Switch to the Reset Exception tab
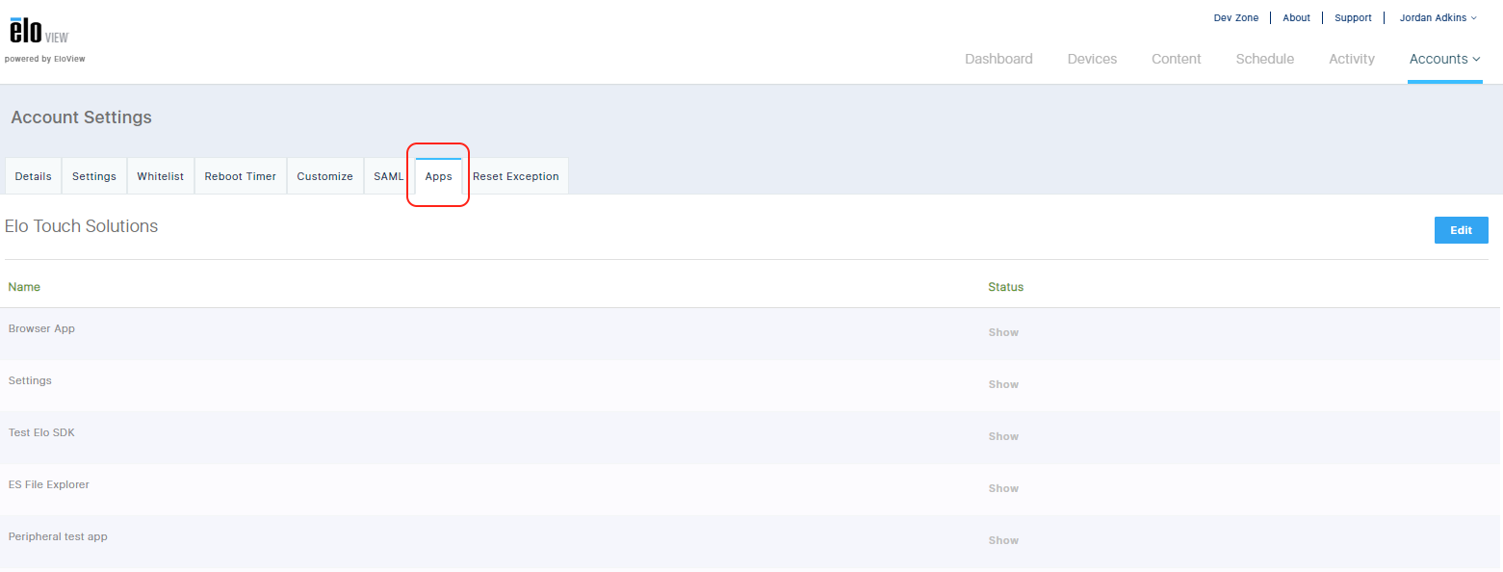The width and height of the screenshot is (1503, 572). click(516, 176)
